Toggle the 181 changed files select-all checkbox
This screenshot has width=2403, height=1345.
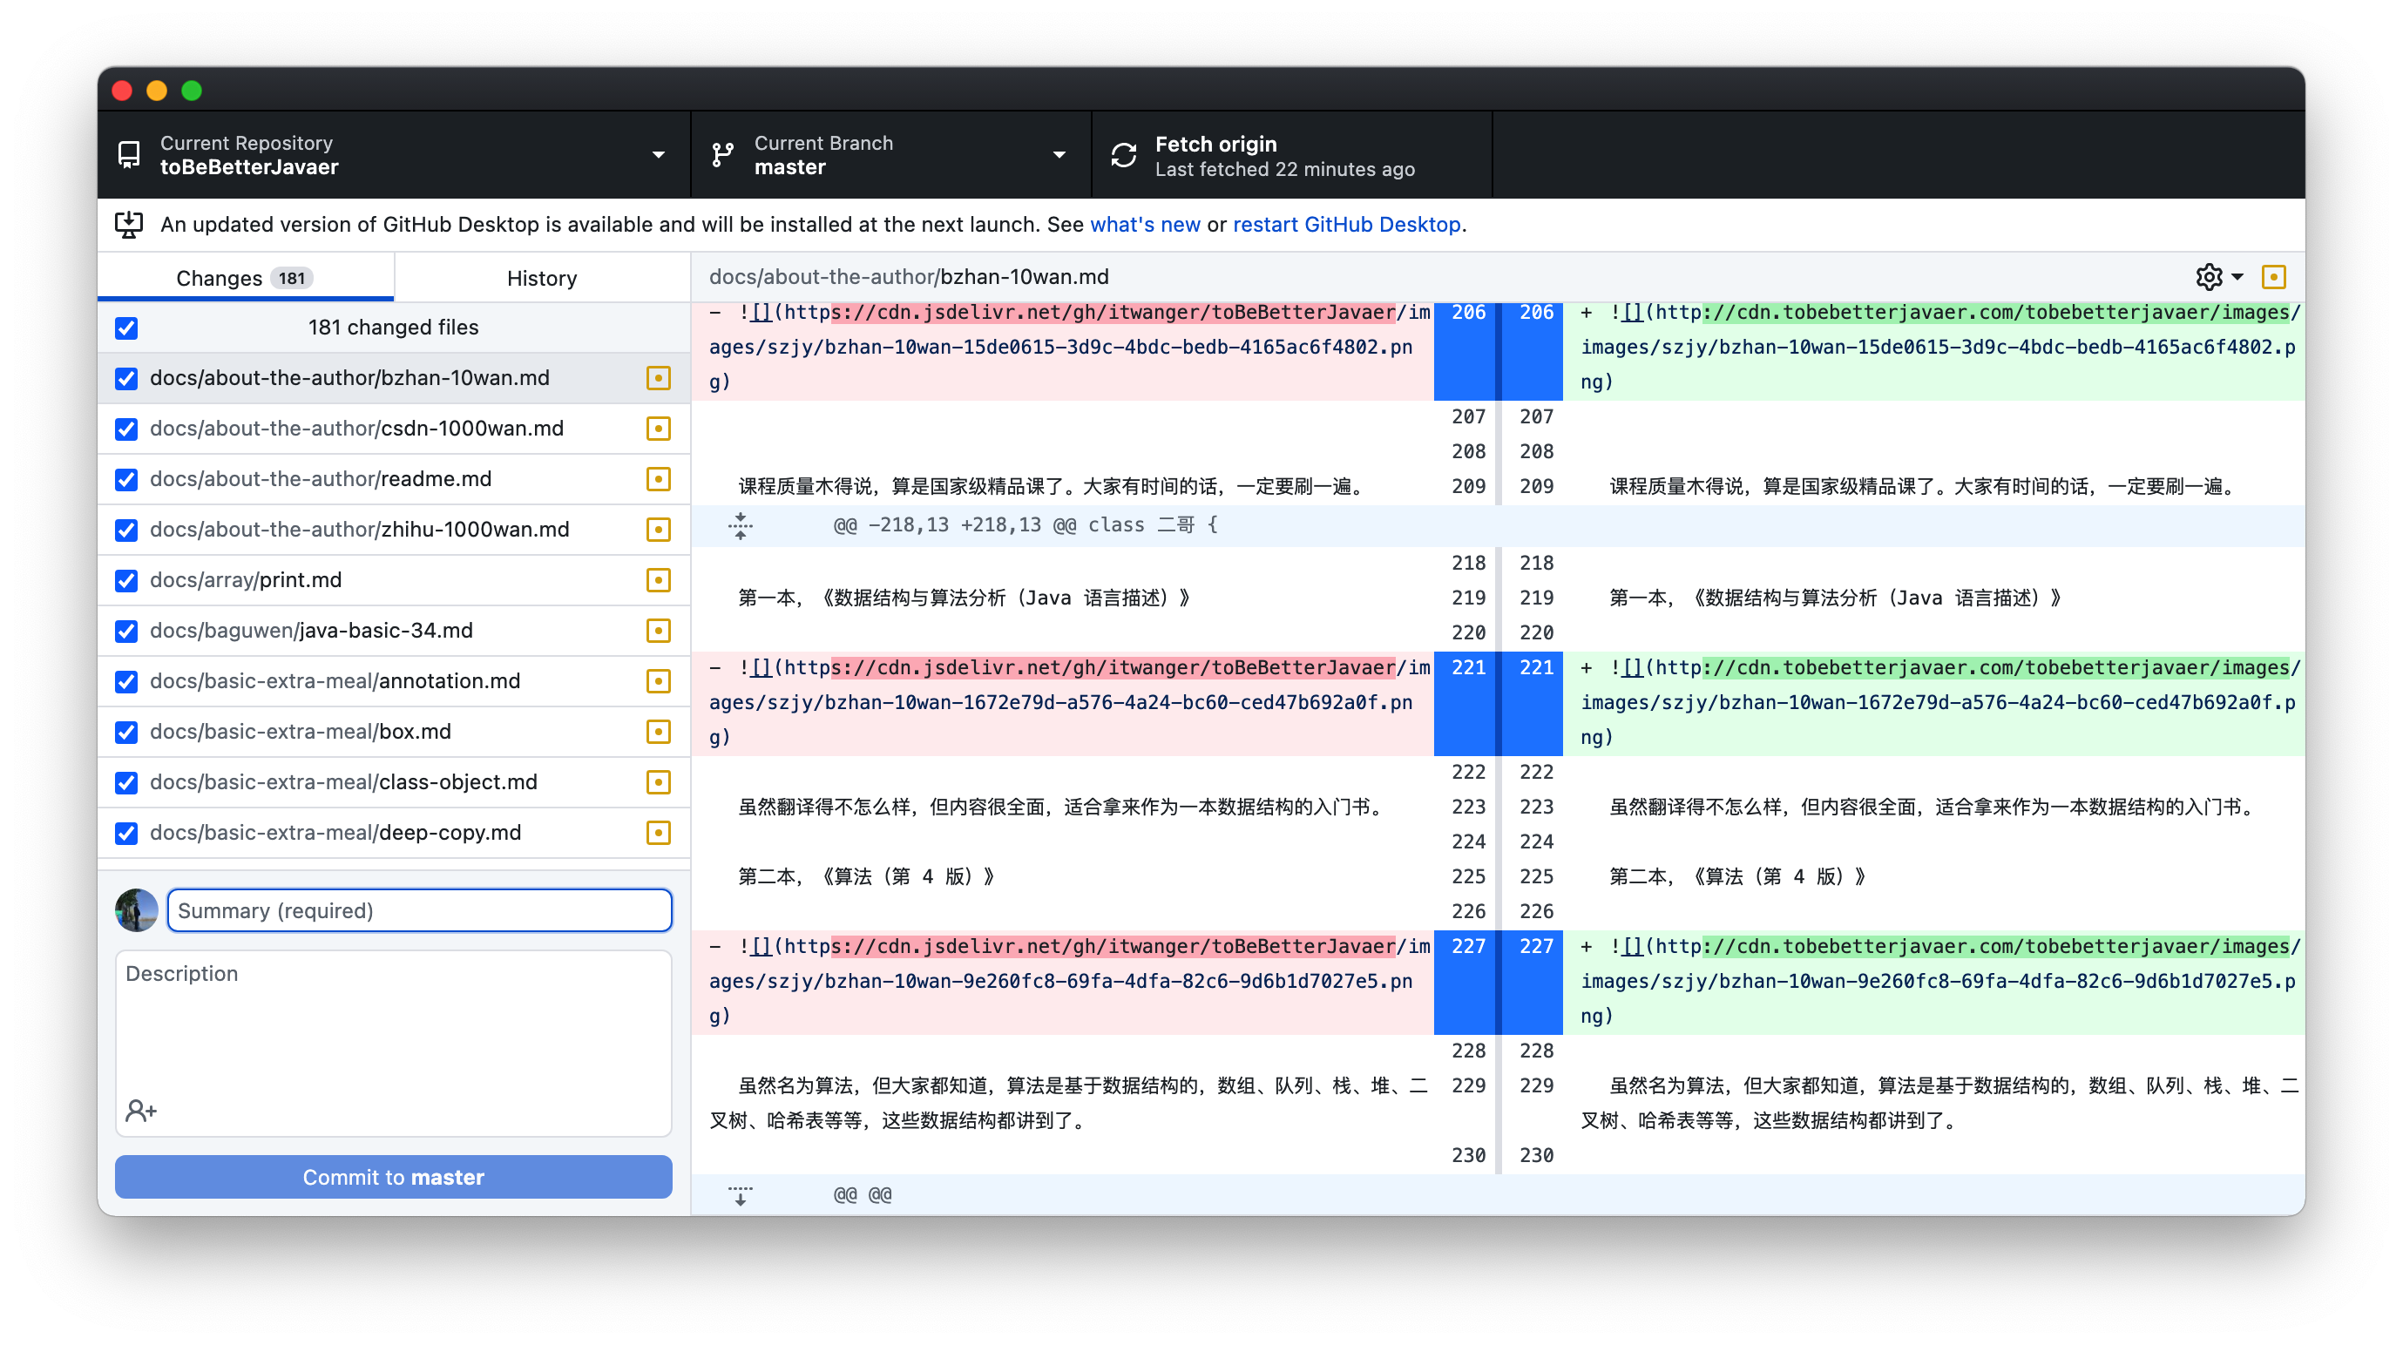click(x=127, y=328)
